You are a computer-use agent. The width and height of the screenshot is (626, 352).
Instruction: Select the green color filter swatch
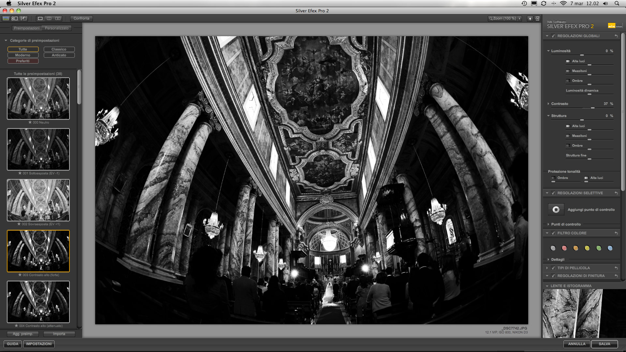pos(599,248)
